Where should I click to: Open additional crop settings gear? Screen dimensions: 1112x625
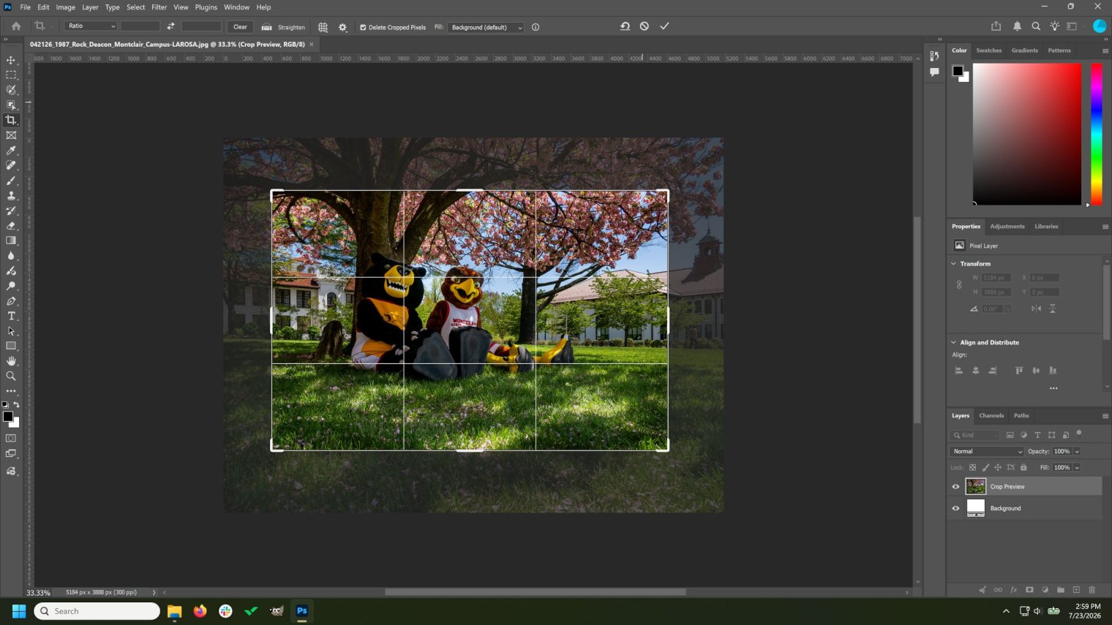point(342,27)
